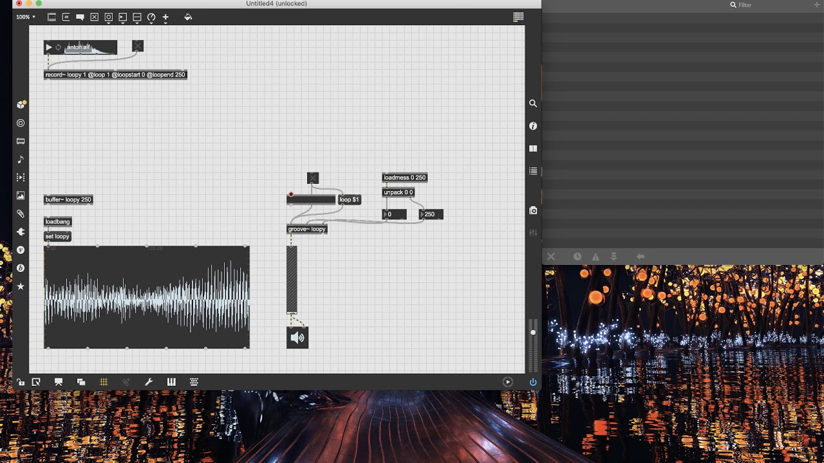
Task: Open Objects browser in left sidebar
Action: [21, 104]
